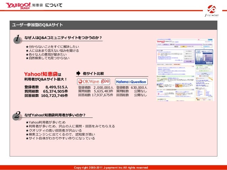
Task: Click the J-Payment logo at top right
Action: (212, 11)
